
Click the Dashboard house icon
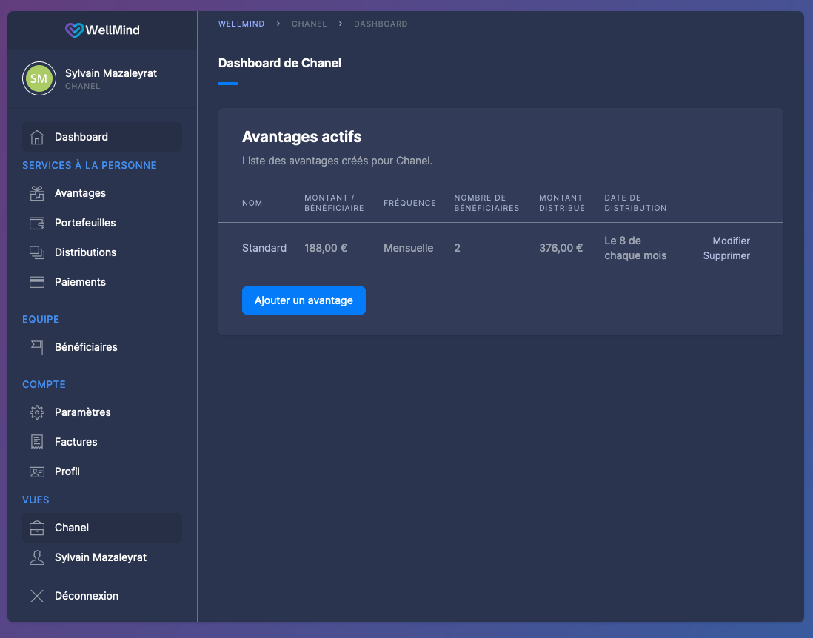[37, 138]
